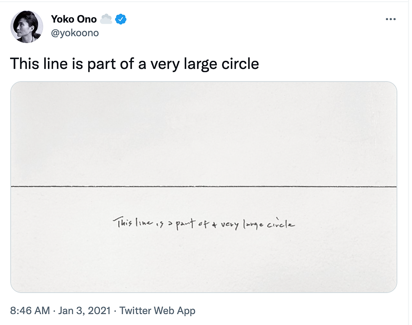Open the @yokoono handle link

(75, 33)
